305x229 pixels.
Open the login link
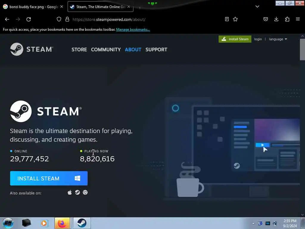pos(258,39)
